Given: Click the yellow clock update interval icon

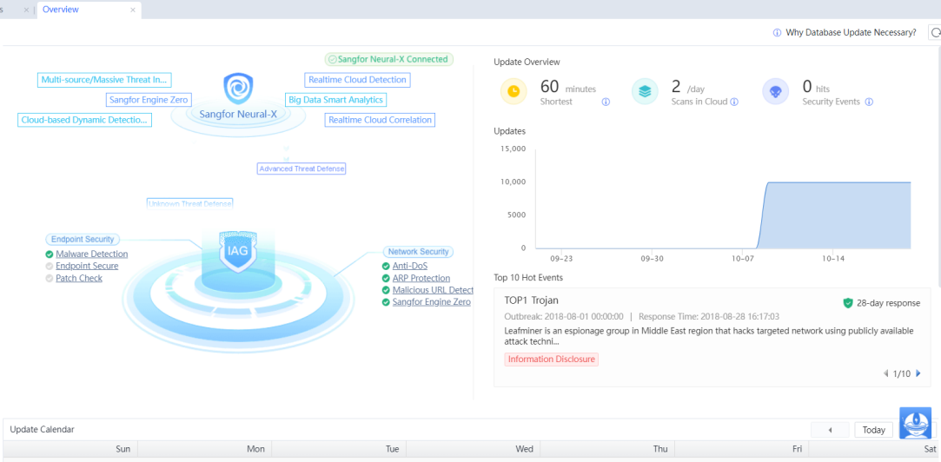Looking at the screenshot, I should tap(514, 91).
